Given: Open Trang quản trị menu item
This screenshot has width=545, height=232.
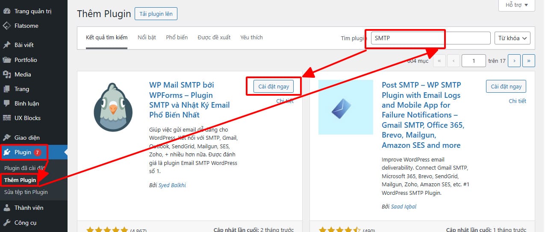Looking at the screenshot, I should 34,11.
